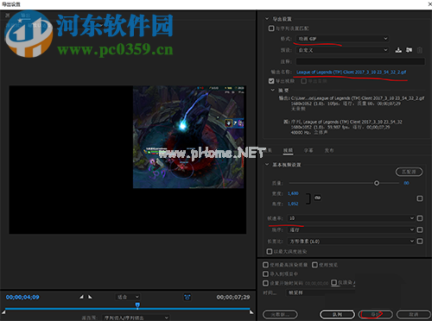Switch to the Video tab
The height and width of the screenshot is (321, 432).
[x=288, y=150]
